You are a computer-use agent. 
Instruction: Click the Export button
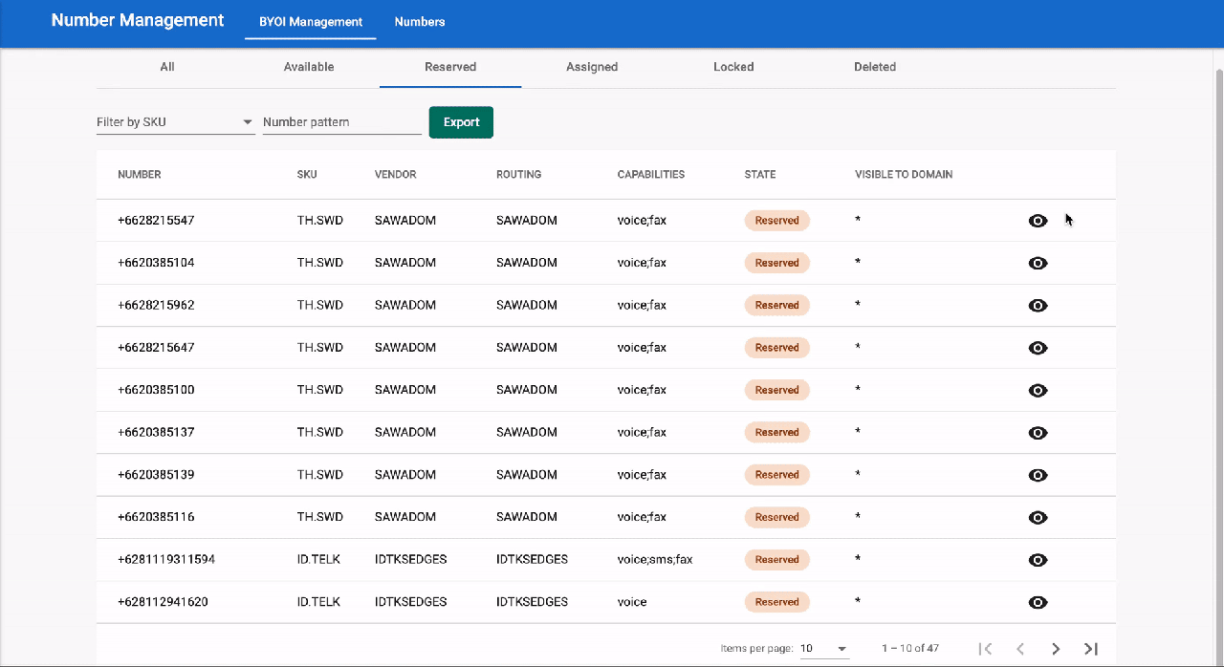(461, 122)
